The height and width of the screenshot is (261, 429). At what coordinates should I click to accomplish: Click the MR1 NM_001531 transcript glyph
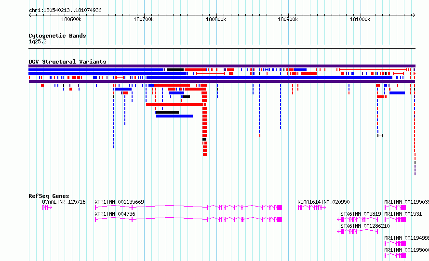point(395,220)
